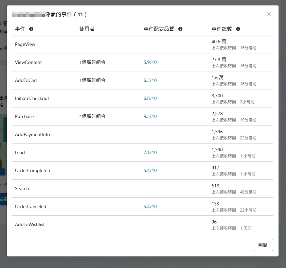Click AddPaymentInfo total 1,596
Viewport: 286px width, 268px height.
click(217, 132)
